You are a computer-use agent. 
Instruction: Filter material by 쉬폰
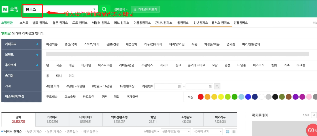pos(59,65)
